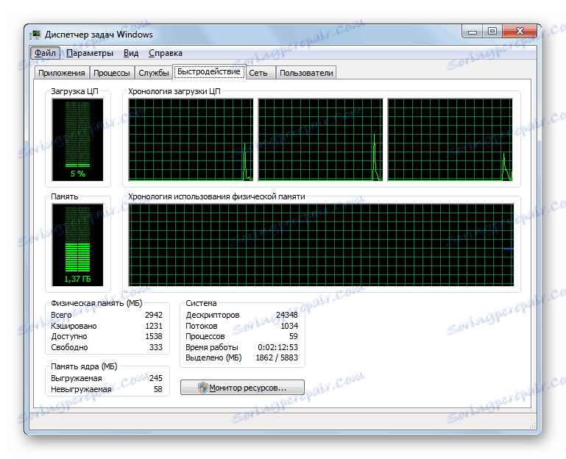Viewport: 566px width, 459px height.
Task: Click the third CPU history graph
Action: click(450, 140)
